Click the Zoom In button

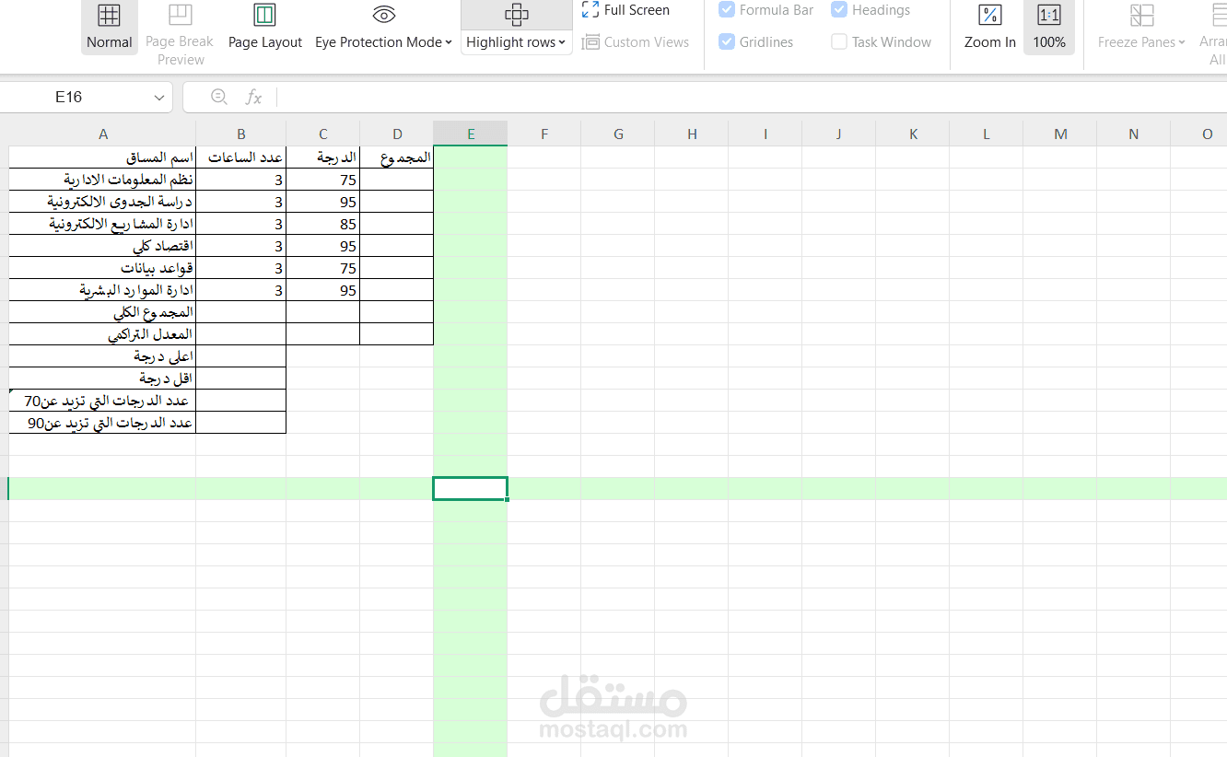pos(990,28)
